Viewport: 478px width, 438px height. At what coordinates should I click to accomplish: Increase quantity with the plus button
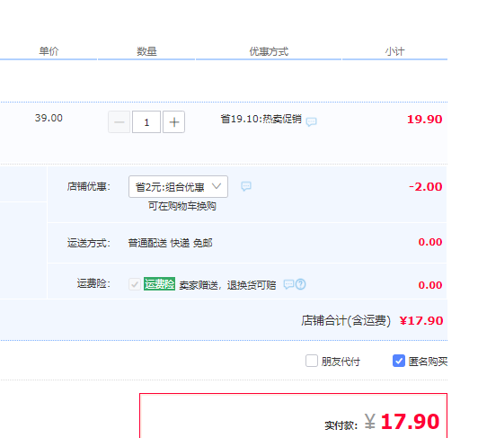[x=173, y=122]
